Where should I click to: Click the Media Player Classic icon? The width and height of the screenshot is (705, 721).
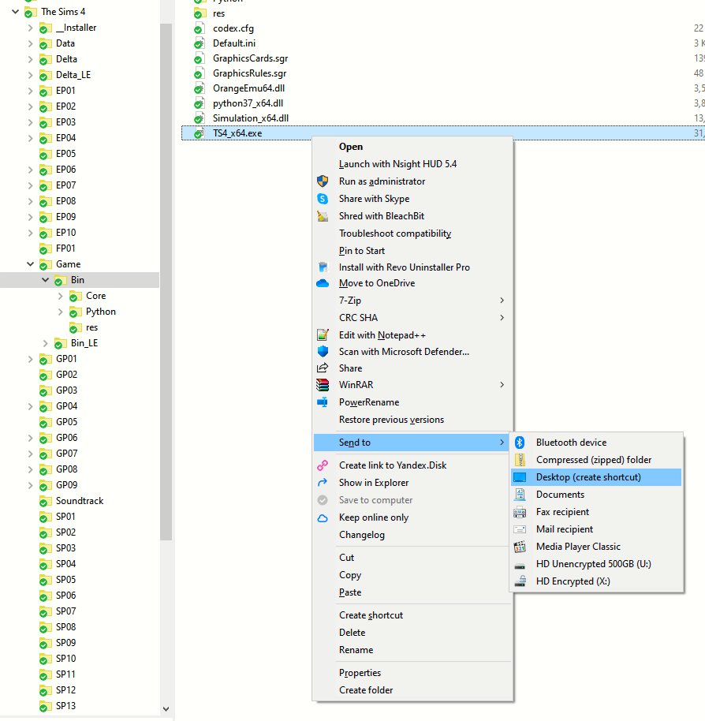click(x=520, y=547)
